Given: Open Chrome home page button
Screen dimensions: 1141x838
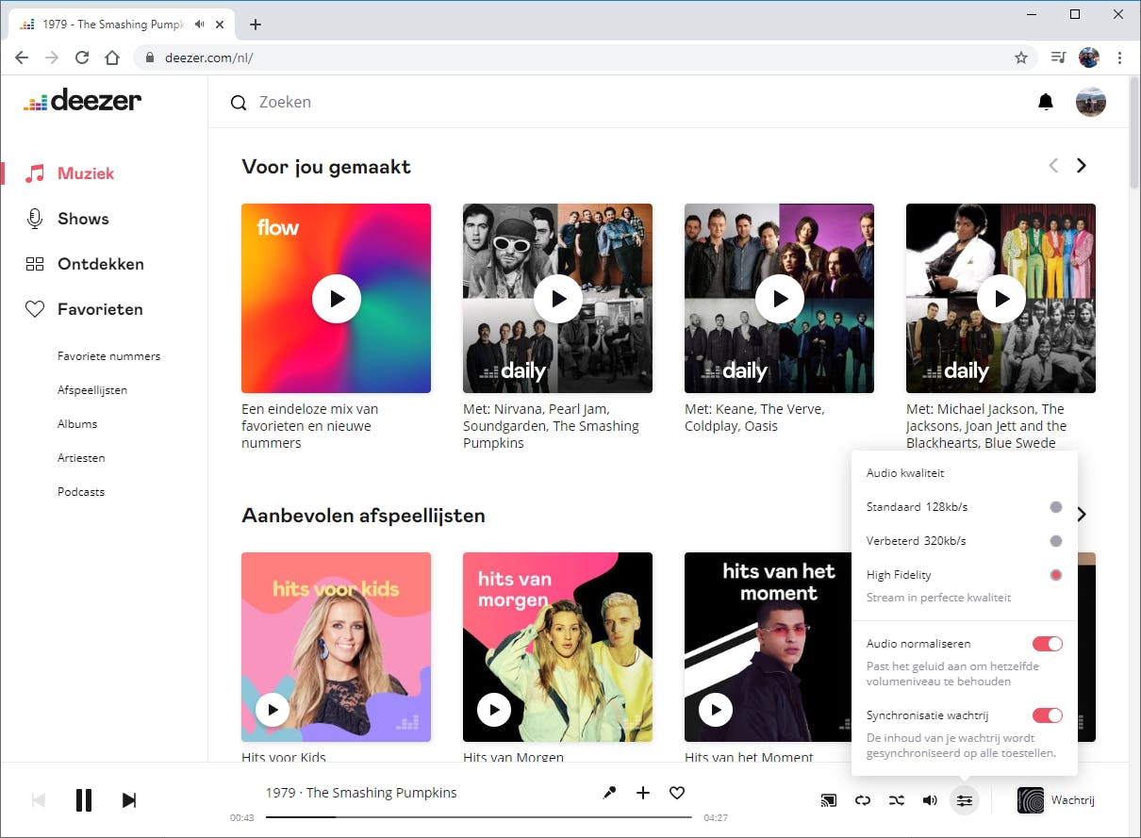Looking at the screenshot, I should (x=112, y=58).
